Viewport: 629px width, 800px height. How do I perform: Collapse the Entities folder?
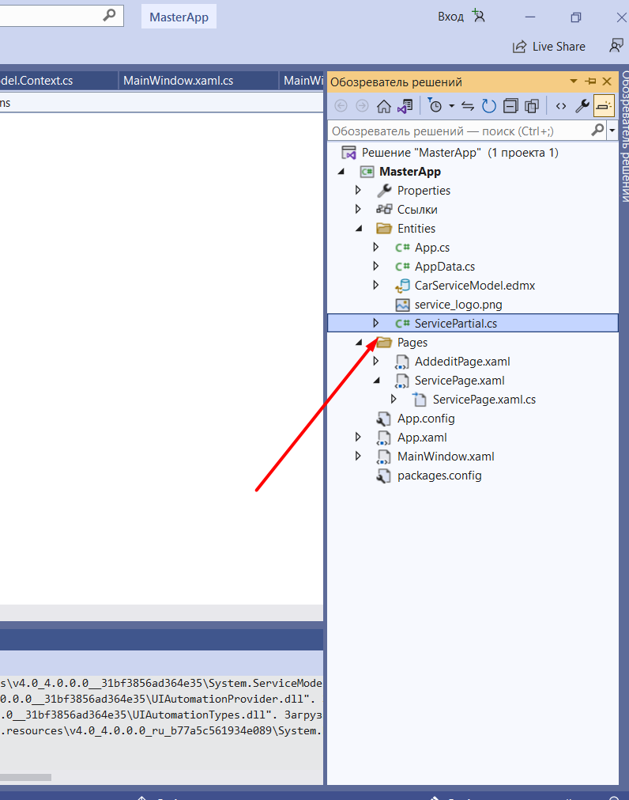point(359,229)
